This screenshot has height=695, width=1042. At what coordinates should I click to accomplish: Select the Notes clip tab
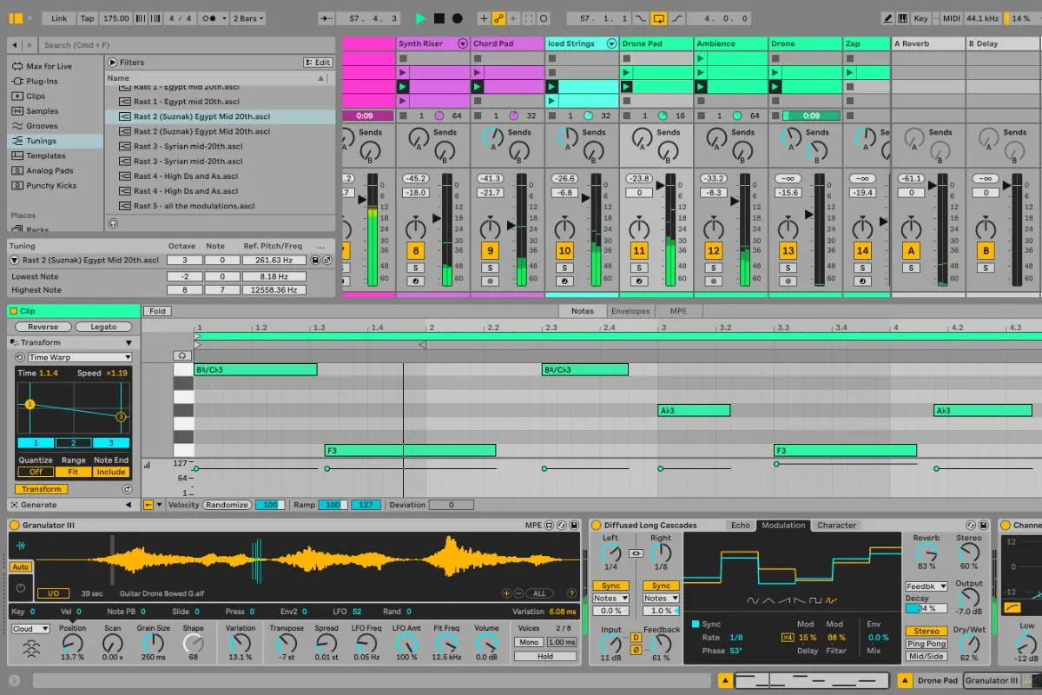[583, 311]
